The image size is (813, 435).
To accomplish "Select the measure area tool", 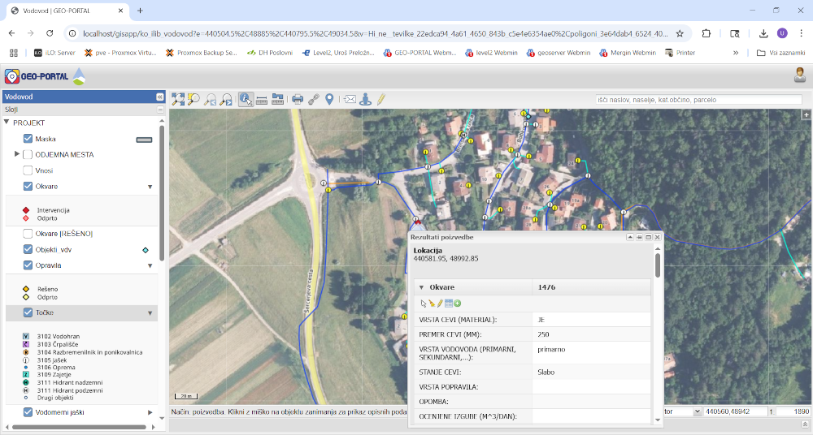I will (x=278, y=100).
